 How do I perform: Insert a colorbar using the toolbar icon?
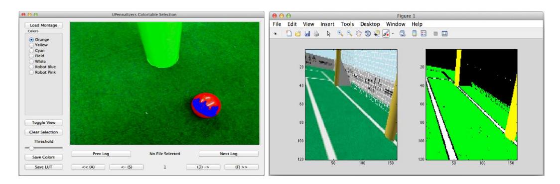(415, 34)
